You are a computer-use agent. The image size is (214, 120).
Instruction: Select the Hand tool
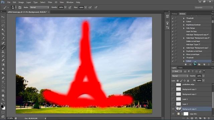[x=3, y=96]
